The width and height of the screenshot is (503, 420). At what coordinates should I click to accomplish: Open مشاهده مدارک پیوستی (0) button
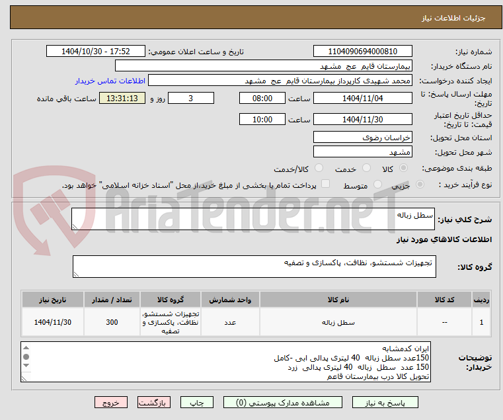283,402
